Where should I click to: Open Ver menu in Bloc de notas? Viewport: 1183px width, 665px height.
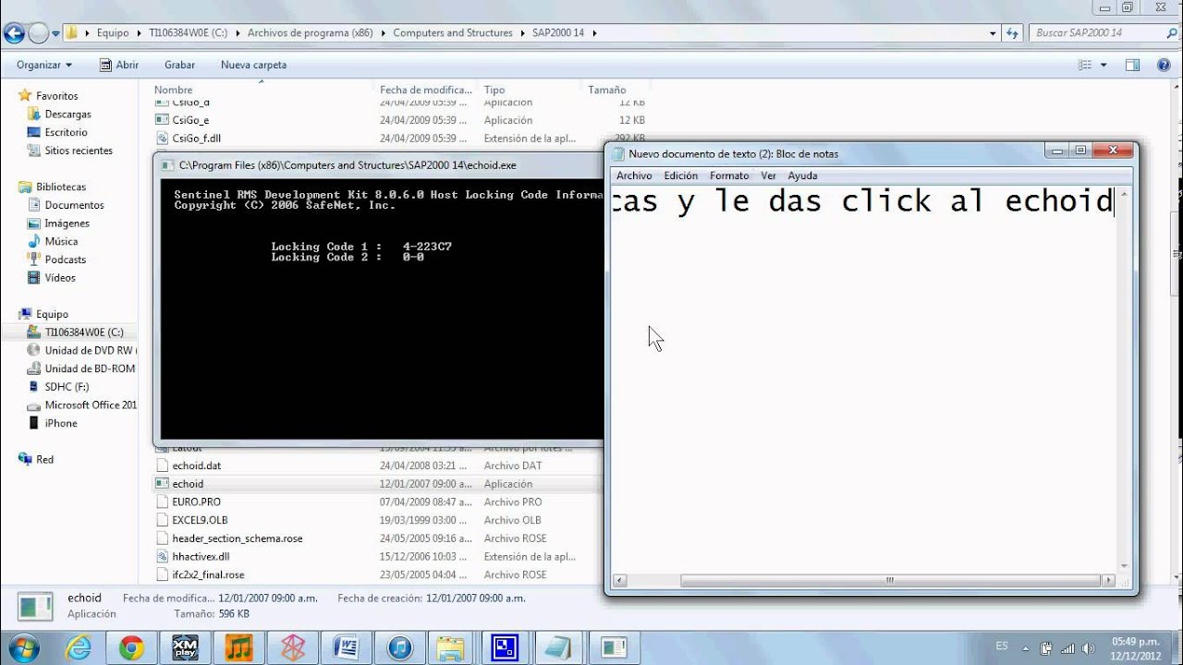pos(769,175)
